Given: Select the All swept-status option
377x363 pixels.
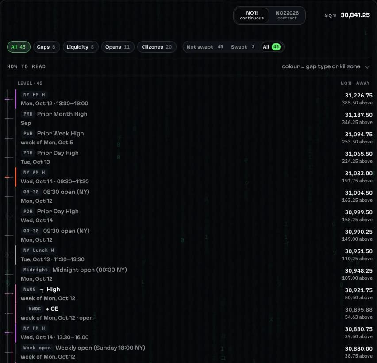Looking at the screenshot, I should click(271, 47).
